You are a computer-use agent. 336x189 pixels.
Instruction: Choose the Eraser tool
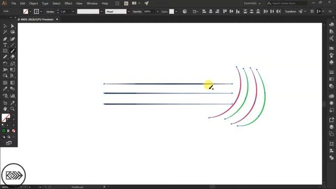click(x=13, y=57)
